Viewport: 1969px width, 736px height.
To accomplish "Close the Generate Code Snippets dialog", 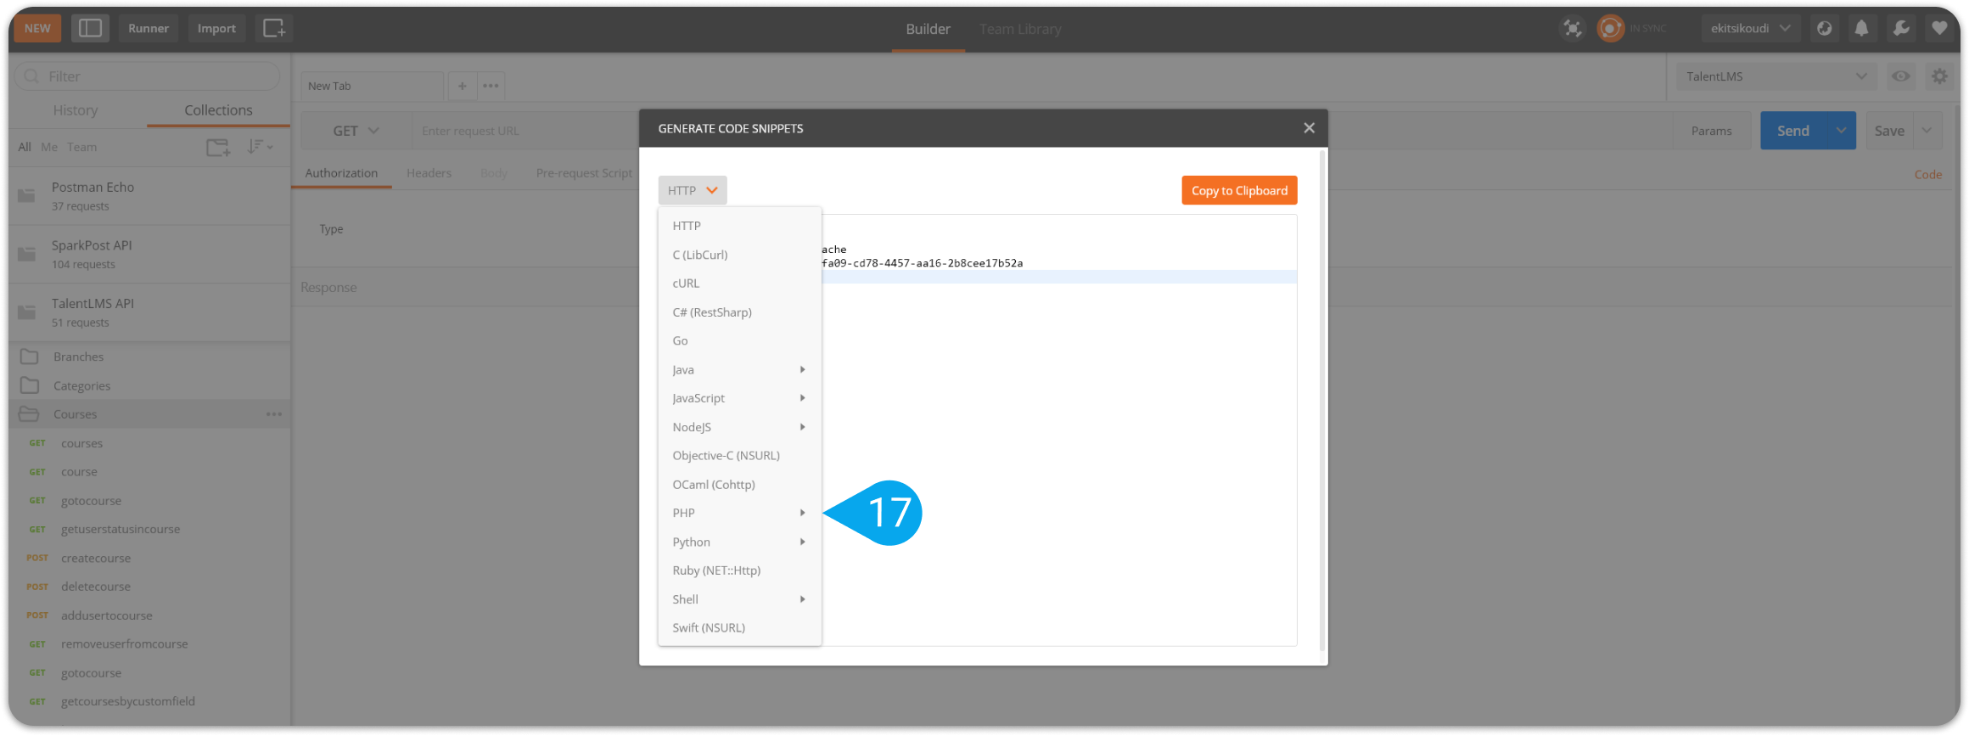I will pos(1309,127).
